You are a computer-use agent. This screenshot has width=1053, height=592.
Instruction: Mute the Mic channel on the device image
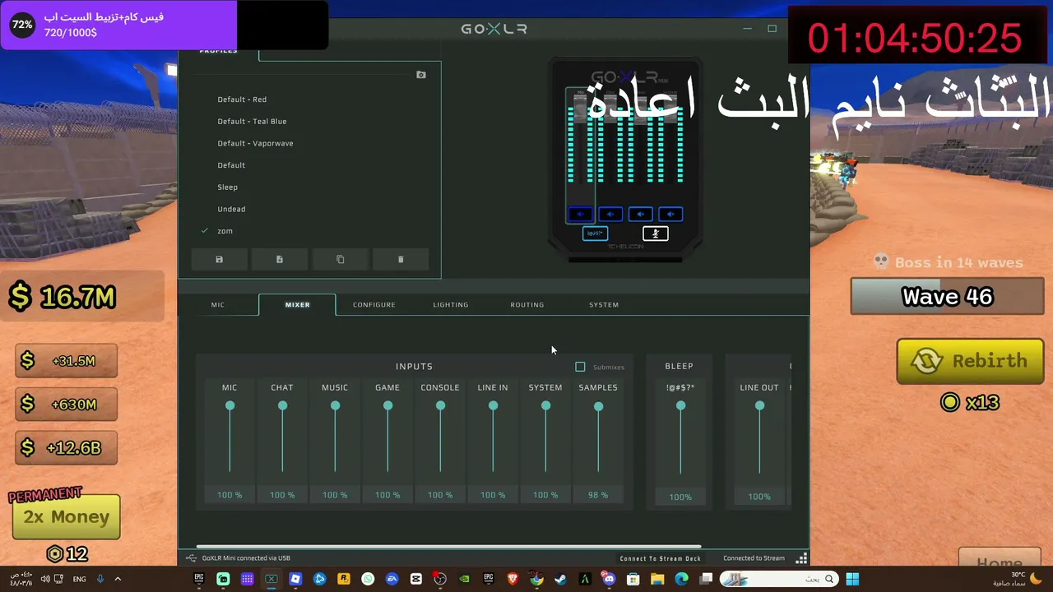[x=580, y=214]
